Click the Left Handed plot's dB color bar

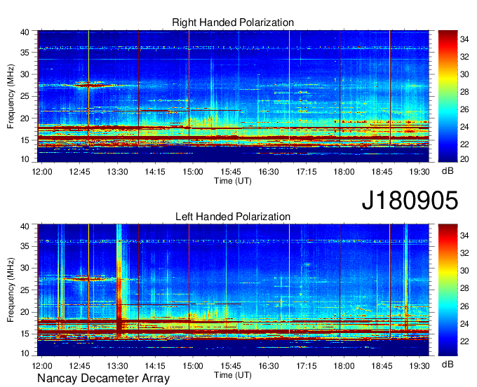(x=448, y=290)
